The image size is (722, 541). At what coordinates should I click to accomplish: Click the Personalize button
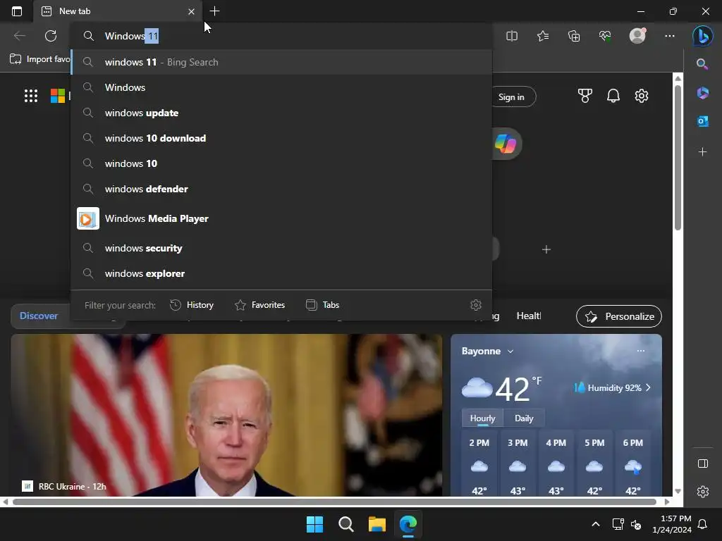click(x=619, y=316)
